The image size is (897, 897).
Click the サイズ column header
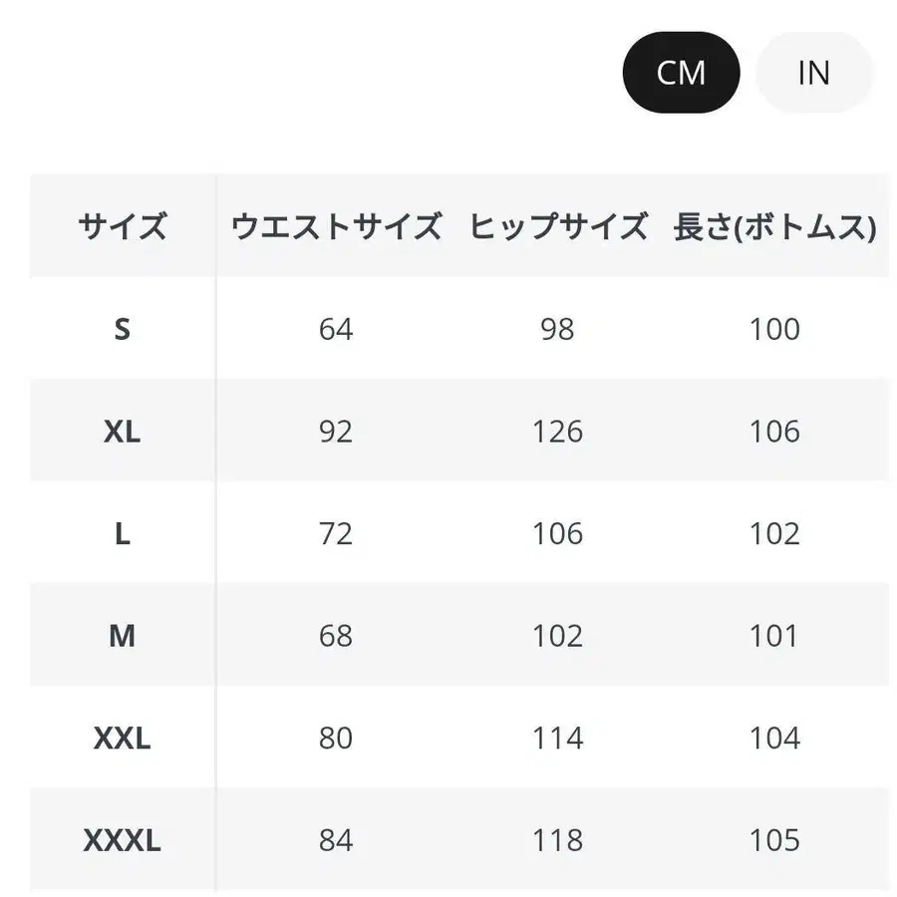[123, 226]
